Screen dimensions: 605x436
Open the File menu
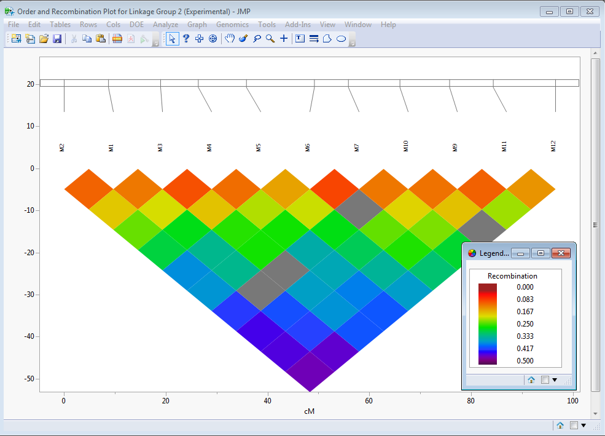14,25
